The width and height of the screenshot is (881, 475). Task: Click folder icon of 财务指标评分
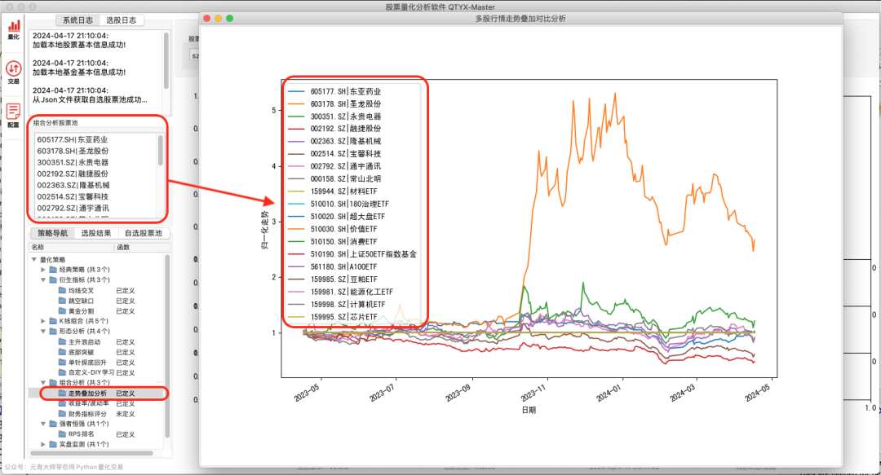62,413
